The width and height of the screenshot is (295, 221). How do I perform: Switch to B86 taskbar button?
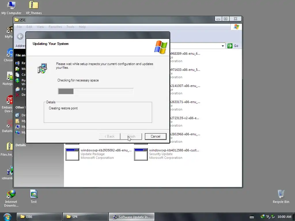pos(39,217)
